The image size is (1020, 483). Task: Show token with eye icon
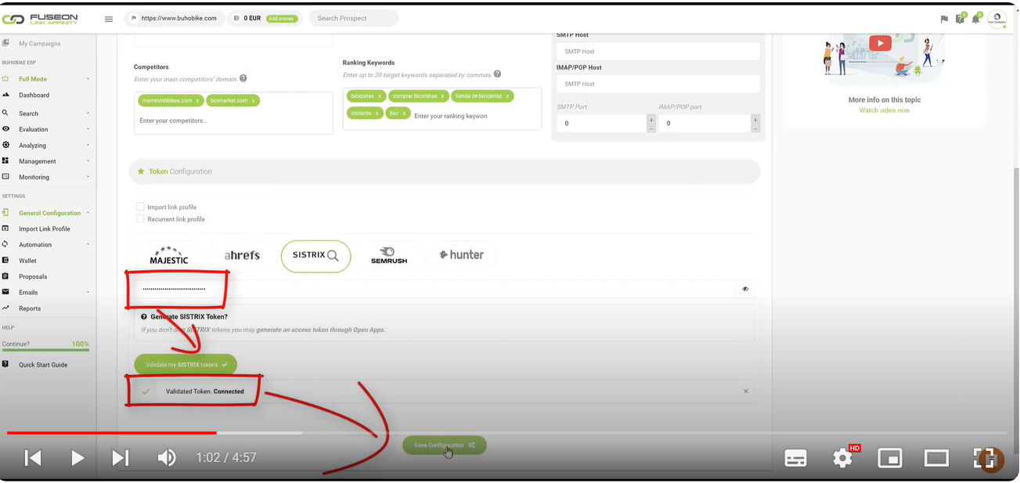coord(745,289)
